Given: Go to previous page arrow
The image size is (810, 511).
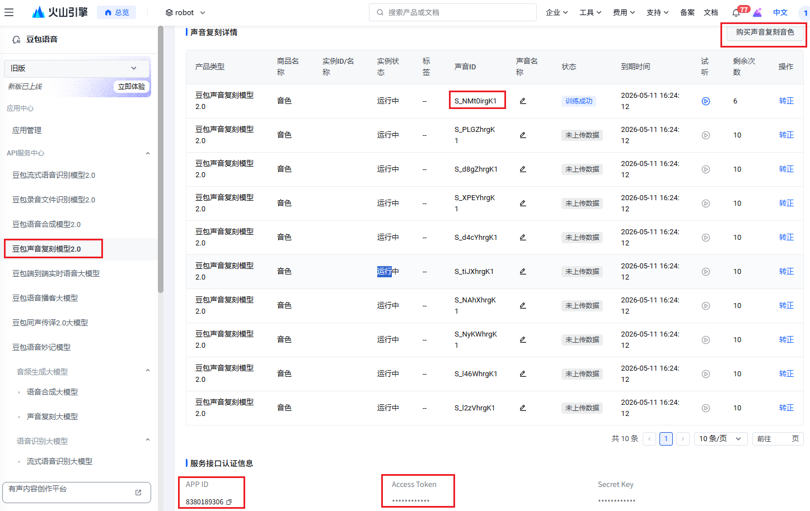Looking at the screenshot, I should (649, 439).
